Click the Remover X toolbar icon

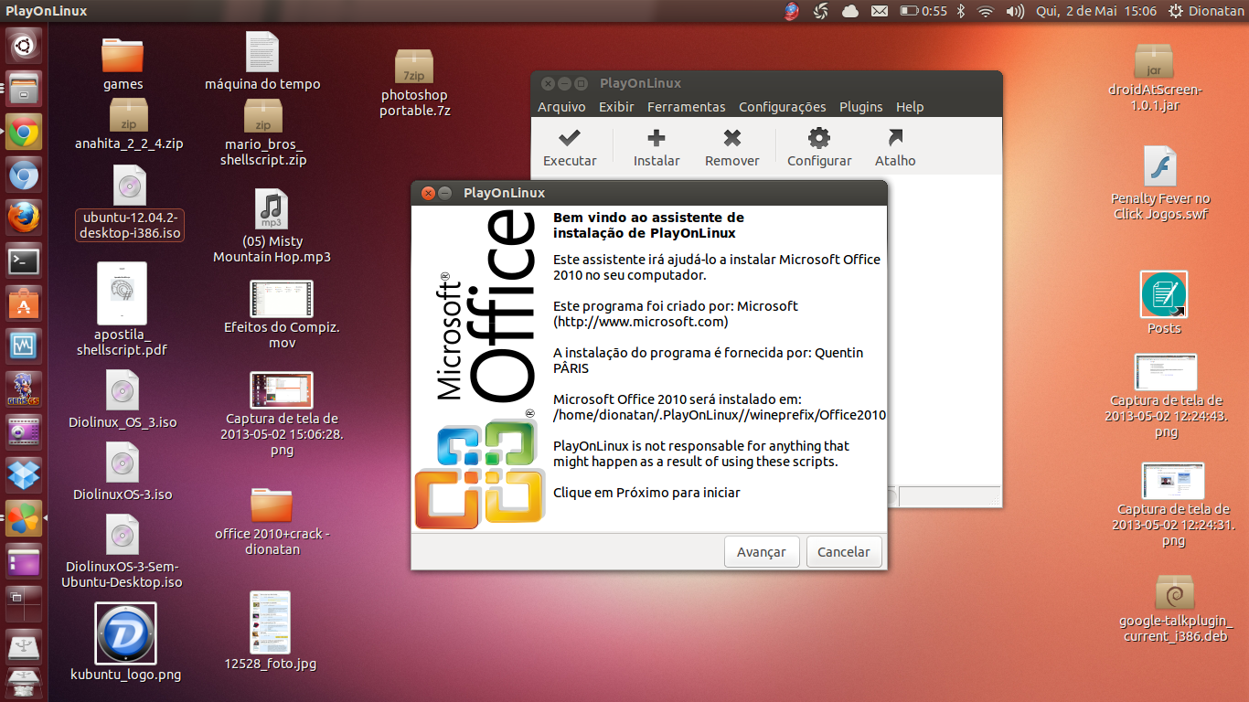731,138
